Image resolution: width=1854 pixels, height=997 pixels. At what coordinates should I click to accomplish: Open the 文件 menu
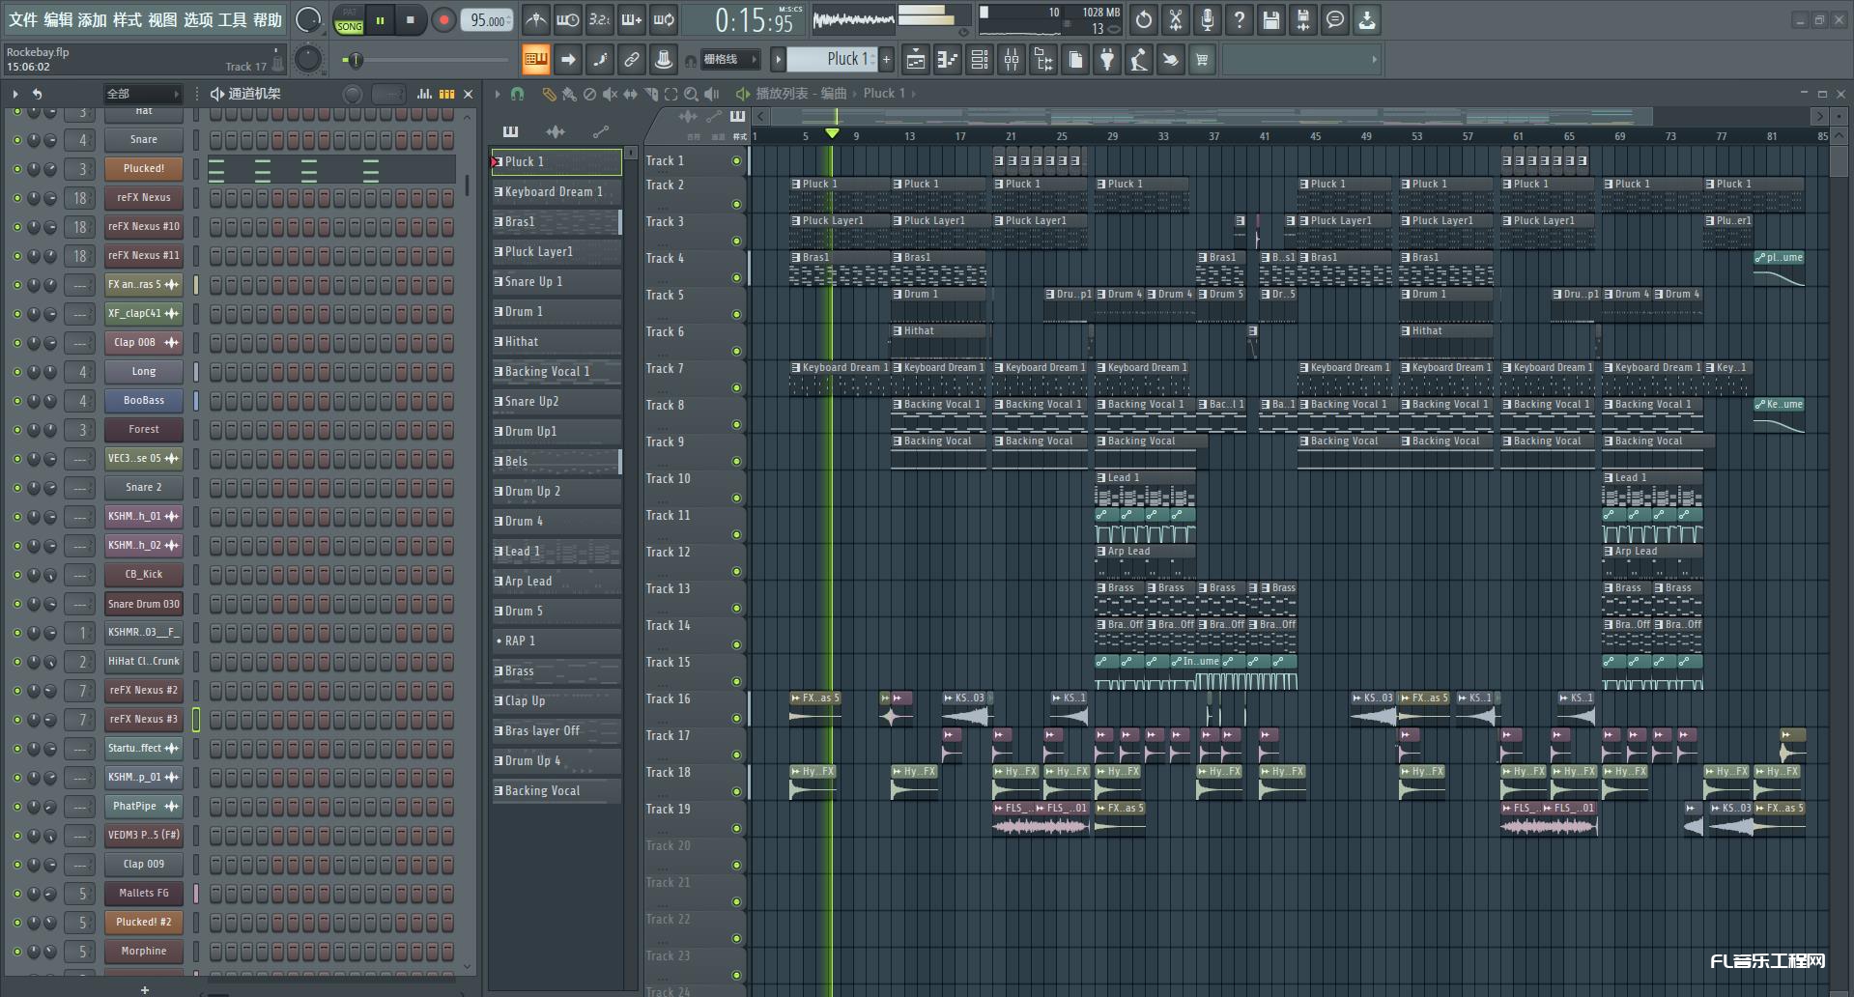coord(23,20)
